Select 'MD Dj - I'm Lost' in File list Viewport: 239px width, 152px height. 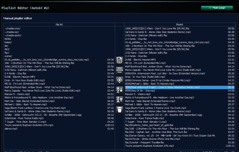[x=59, y=84]
